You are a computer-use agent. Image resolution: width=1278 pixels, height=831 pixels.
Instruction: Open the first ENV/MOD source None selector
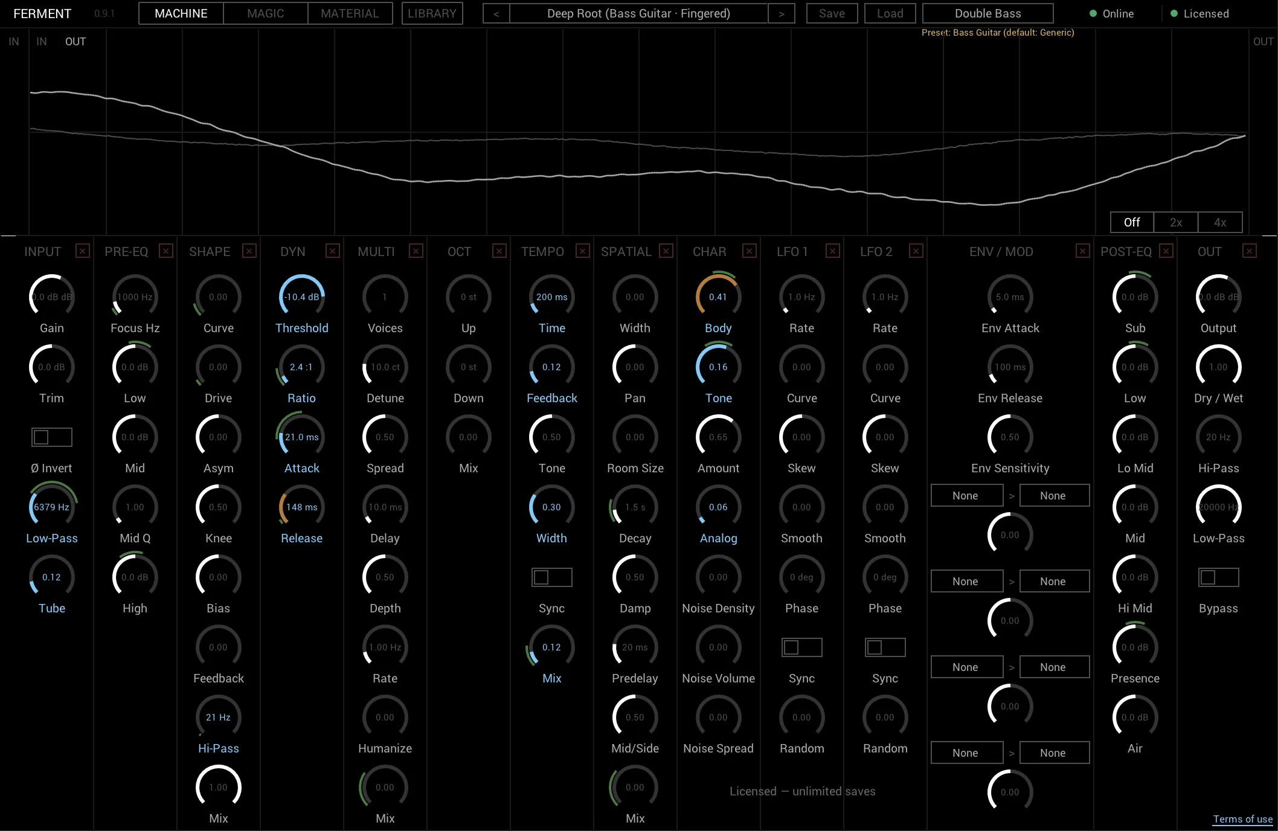tap(966, 495)
